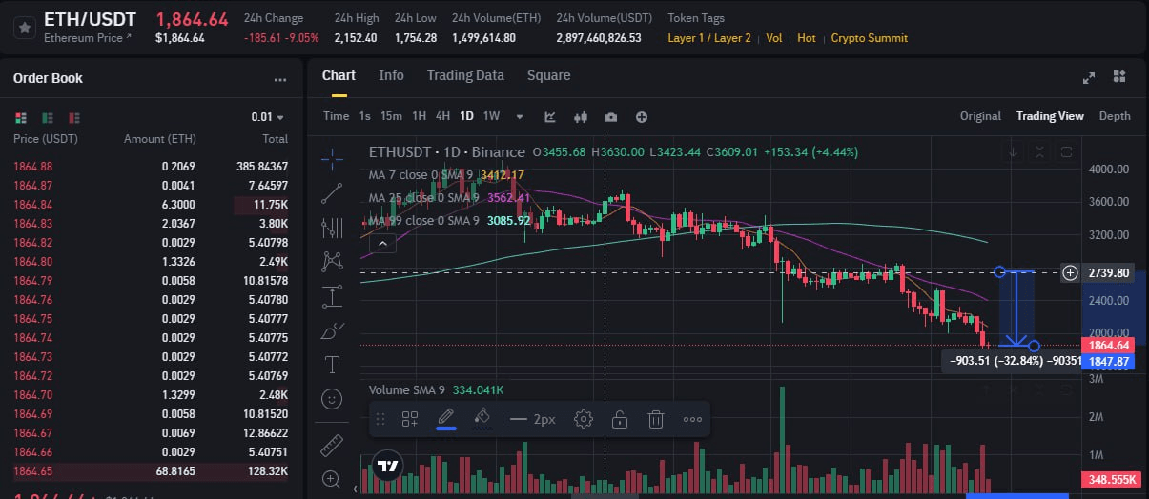1149x499 pixels.
Task: Select the 1H interval
Action: click(x=419, y=116)
